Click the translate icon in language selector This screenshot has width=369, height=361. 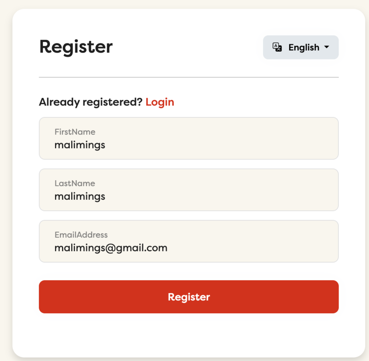pyautogui.click(x=277, y=47)
